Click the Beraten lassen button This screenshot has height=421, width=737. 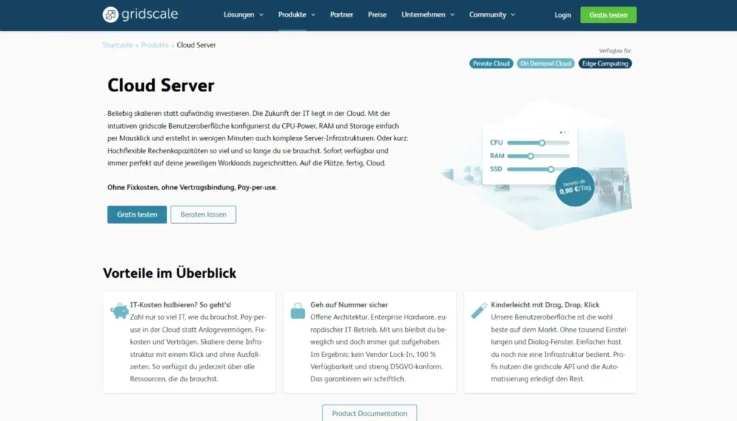click(x=204, y=214)
